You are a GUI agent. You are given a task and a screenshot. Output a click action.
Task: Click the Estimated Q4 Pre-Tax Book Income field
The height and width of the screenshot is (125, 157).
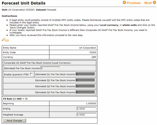tap(85, 92)
